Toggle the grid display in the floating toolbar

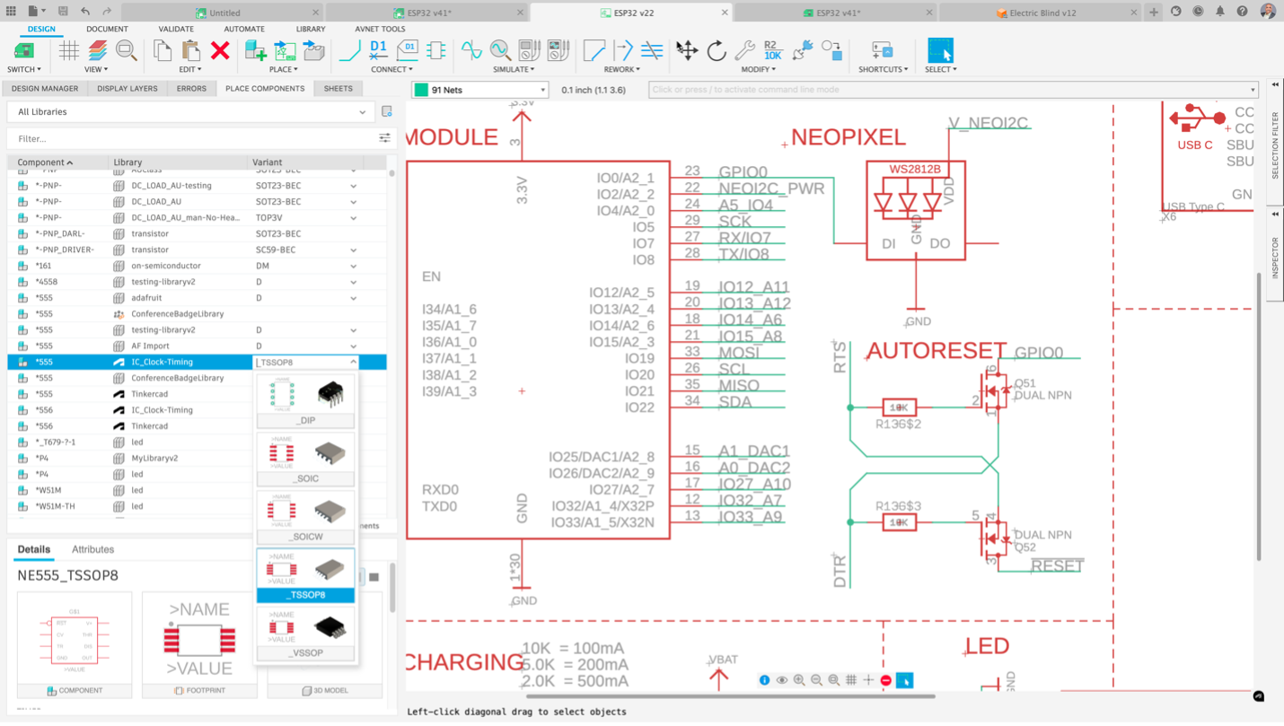point(850,680)
